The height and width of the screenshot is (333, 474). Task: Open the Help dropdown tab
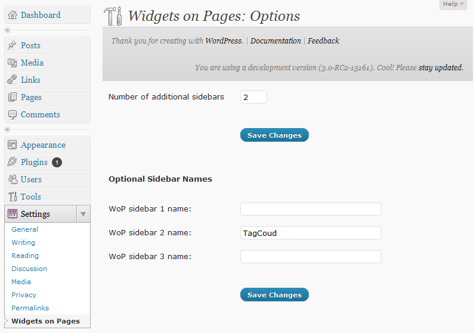click(453, 4)
